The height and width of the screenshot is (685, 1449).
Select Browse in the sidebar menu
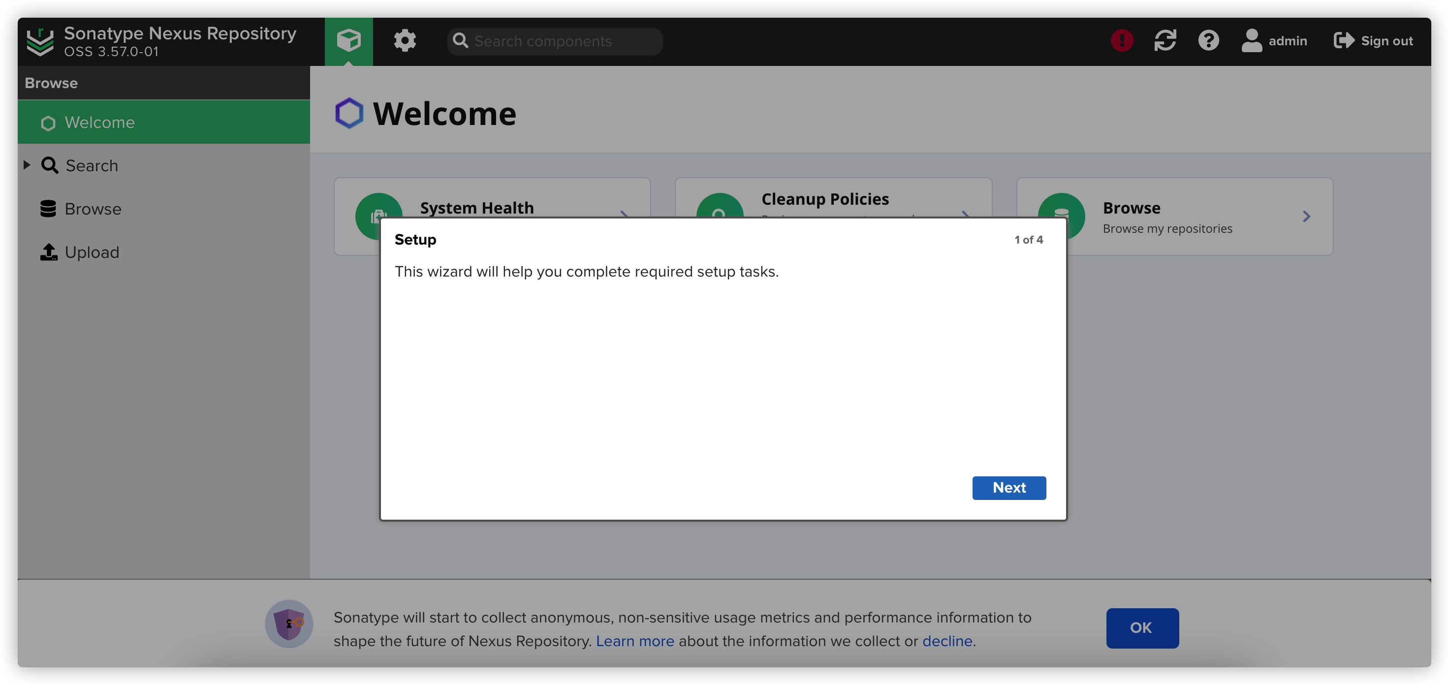click(92, 209)
